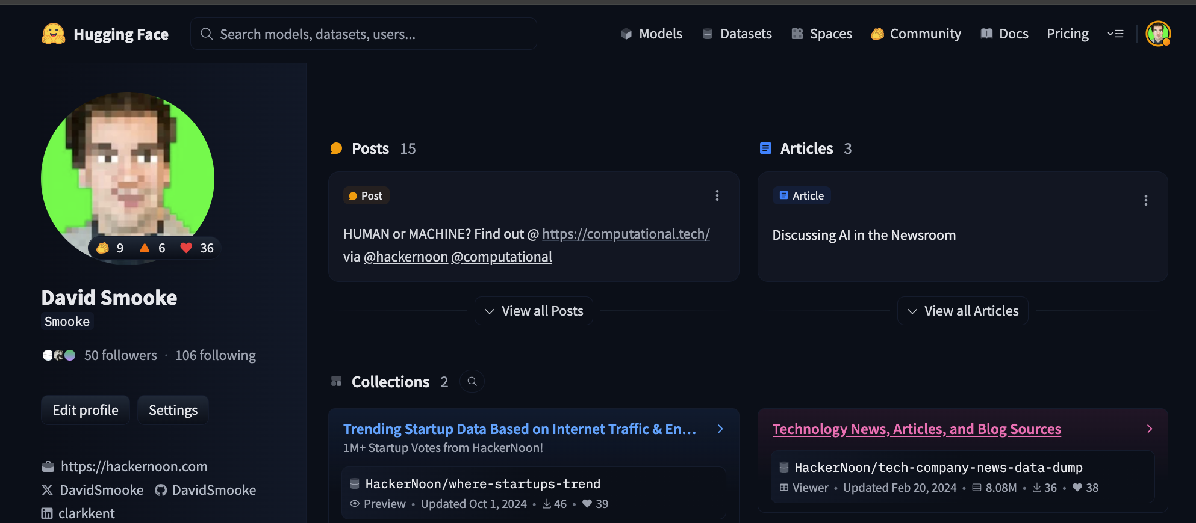Click the website briefcase icon beside hackernoon.com
1196x523 pixels.
pyautogui.click(x=48, y=466)
